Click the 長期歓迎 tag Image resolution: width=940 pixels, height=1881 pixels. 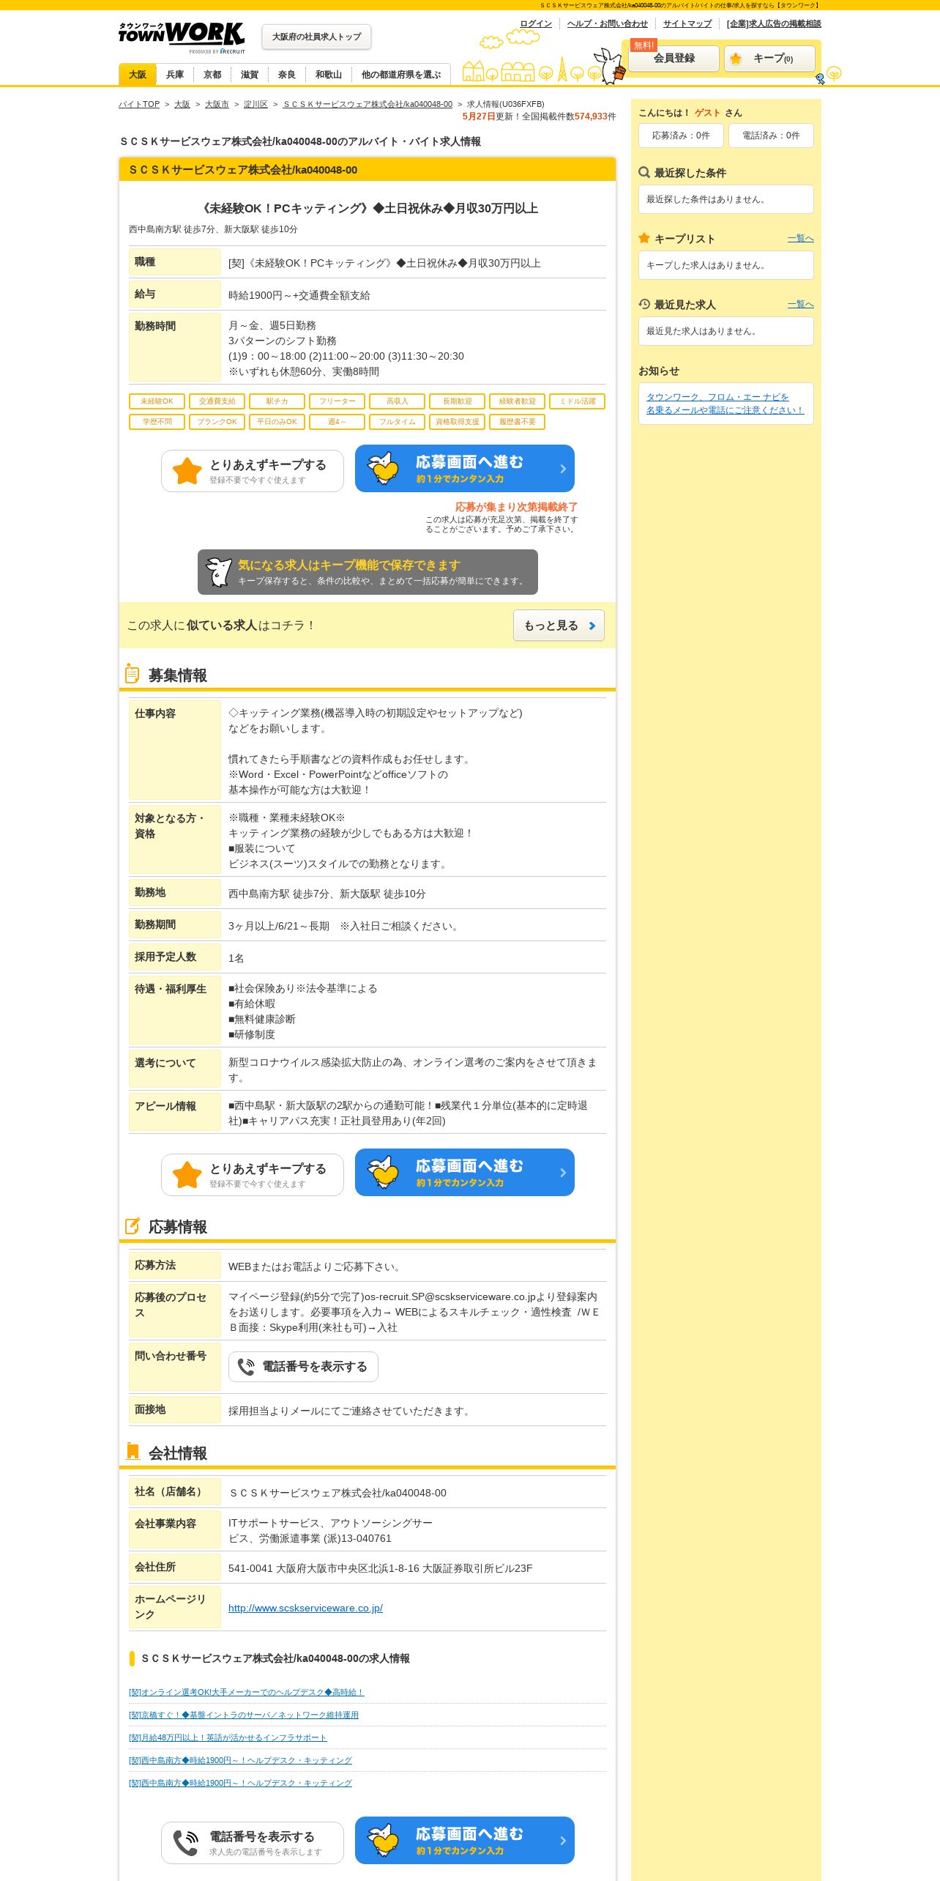click(457, 401)
